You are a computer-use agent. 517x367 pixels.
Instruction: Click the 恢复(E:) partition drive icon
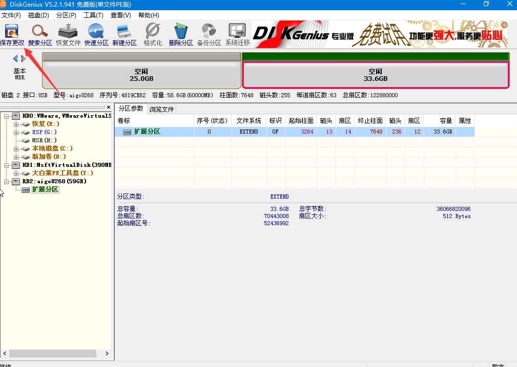point(26,124)
